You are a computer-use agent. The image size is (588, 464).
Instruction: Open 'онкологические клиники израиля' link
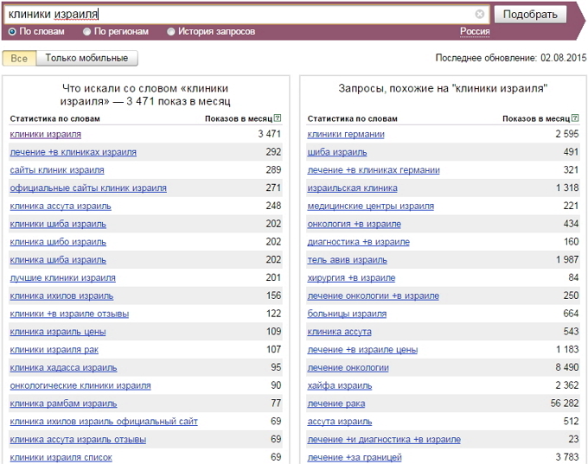[x=80, y=385]
